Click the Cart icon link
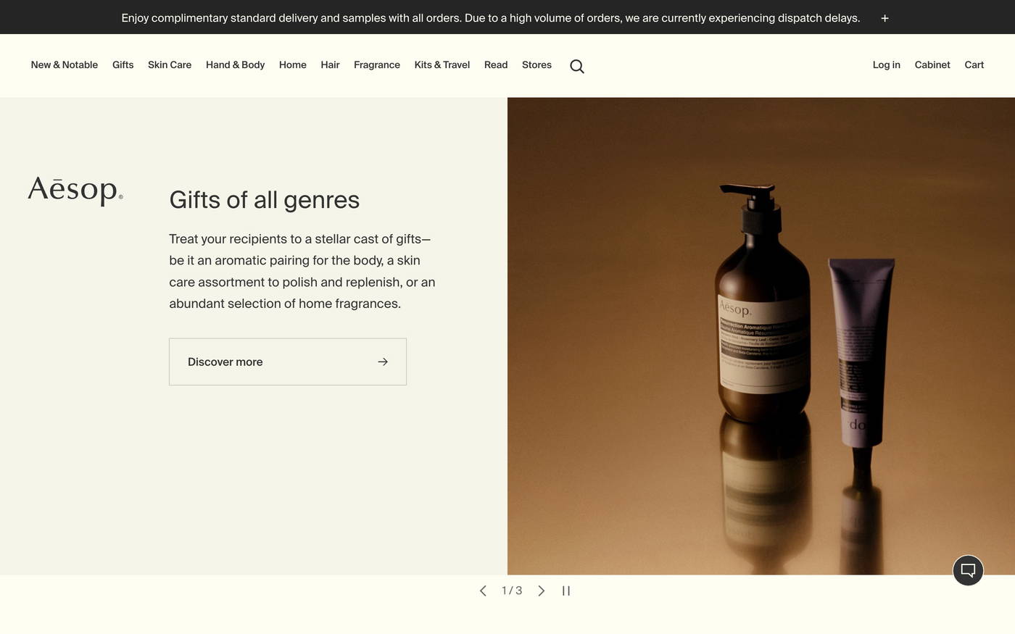This screenshot has width=1015, height=634. pos(974,65)
